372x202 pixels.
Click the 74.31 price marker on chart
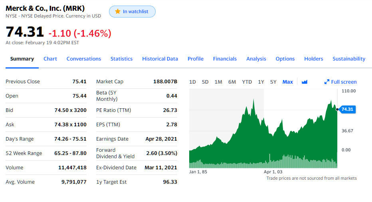point(347,109)
